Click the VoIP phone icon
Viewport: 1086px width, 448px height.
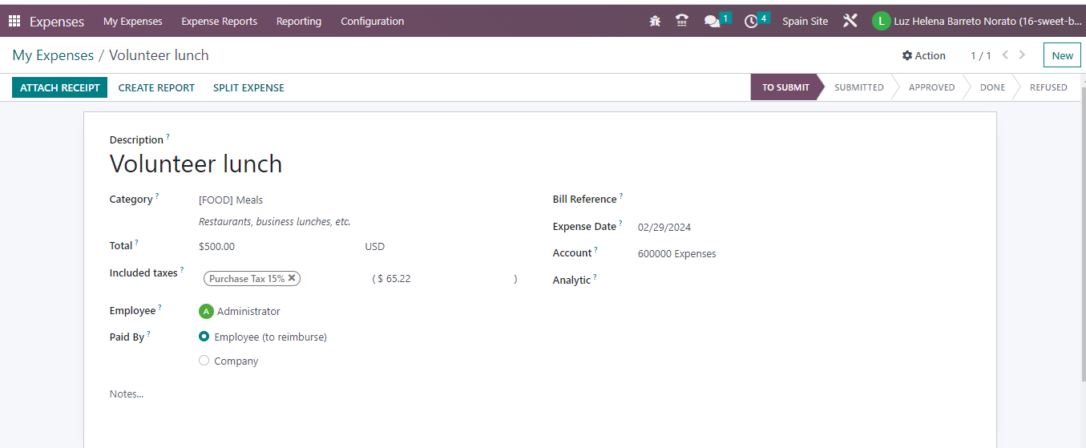point(682,22)
